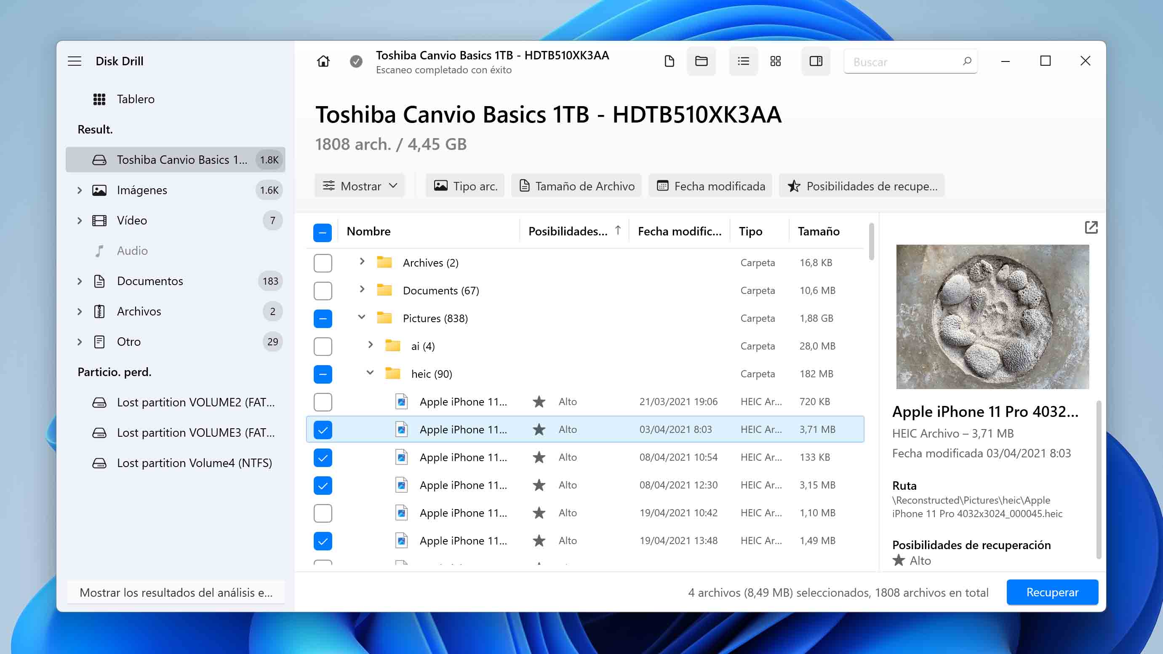Click the split view icon in toolbar
This screenshot has height=654, width=1163.
(815, 61)
